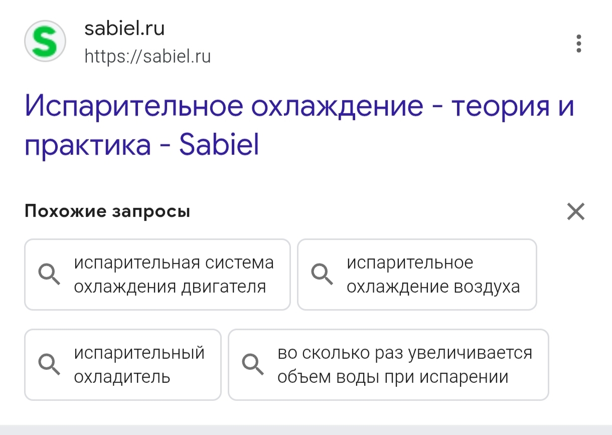Click the Похожие запросы heading
Image resolution: width=612 pixels, height=435 pixels.
(107, 211)
